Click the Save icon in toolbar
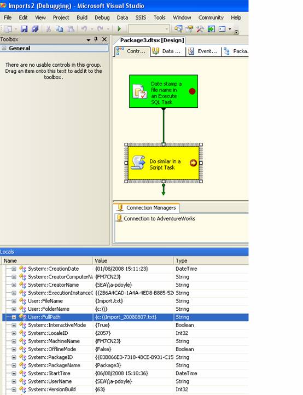The width and height of the screenshot is (303, 395). pyautogui.click(x=24, y=29)
